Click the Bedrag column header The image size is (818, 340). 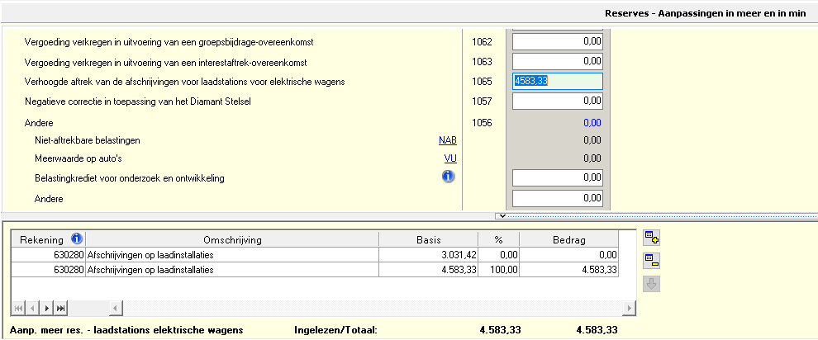click(x=569, y=239)
